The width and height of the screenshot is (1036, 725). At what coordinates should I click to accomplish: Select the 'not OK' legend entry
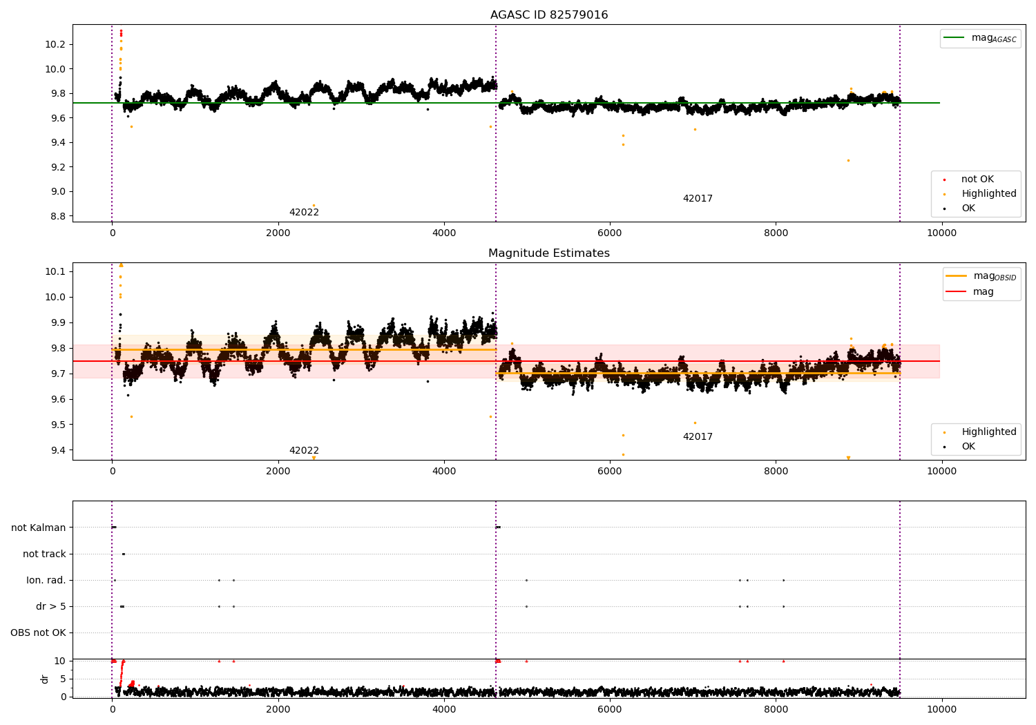[x=977, y=180]
